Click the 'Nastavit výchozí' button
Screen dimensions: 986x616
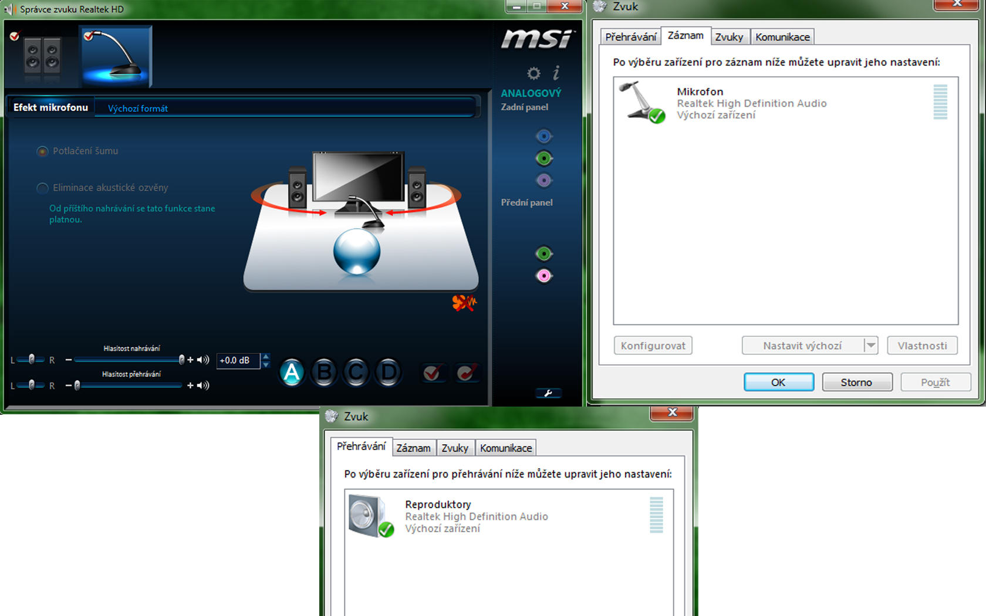coord(802,346)
